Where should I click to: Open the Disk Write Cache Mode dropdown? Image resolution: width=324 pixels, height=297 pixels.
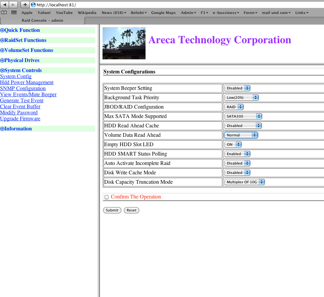point(237,173)
